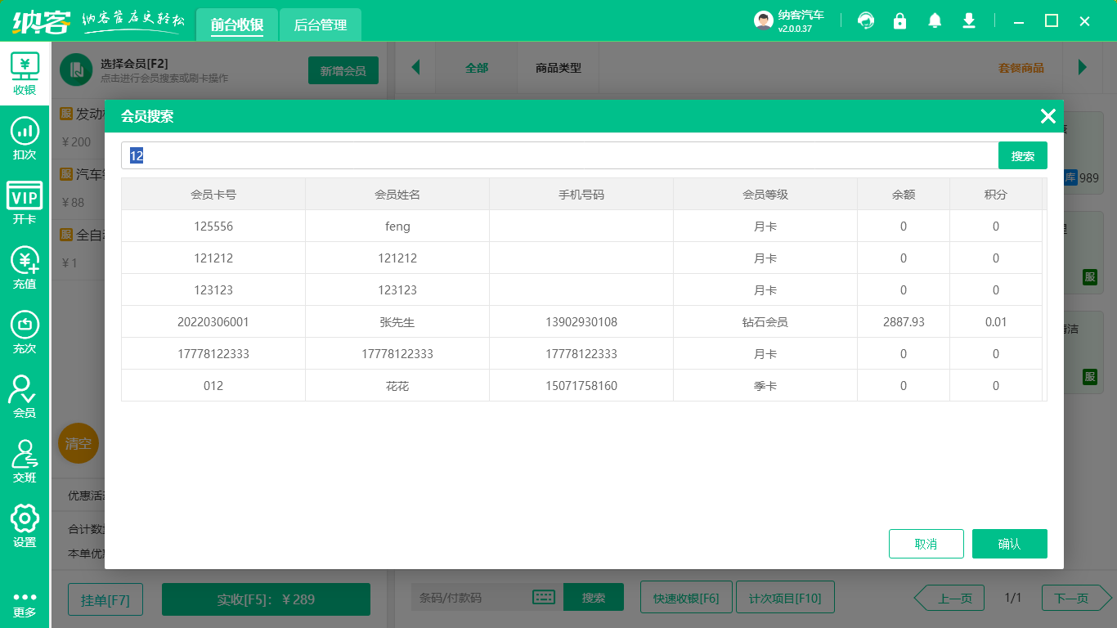1117x628 pixels.
Task: Open the customer service headset icon
Action: pos(865,20)
